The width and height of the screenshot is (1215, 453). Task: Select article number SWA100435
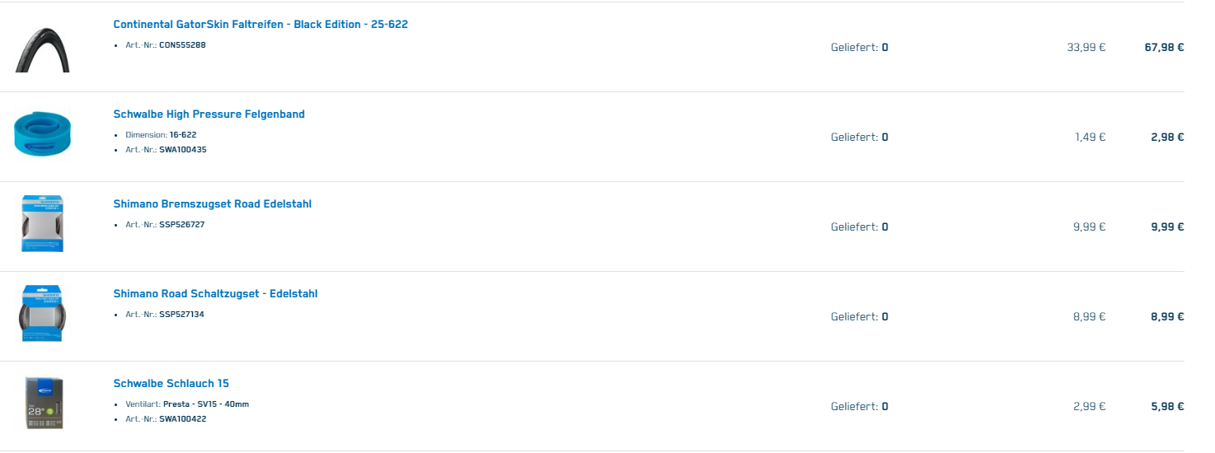183,150
